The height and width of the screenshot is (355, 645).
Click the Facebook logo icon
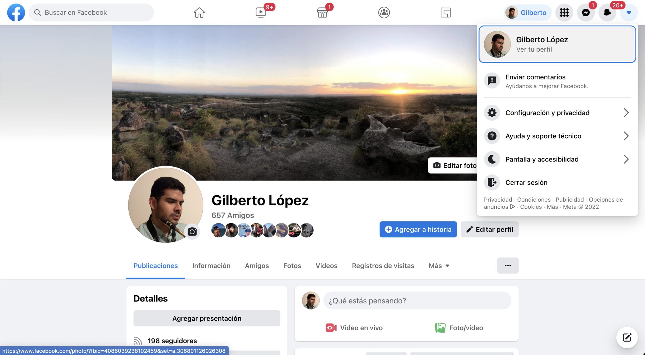16,12
